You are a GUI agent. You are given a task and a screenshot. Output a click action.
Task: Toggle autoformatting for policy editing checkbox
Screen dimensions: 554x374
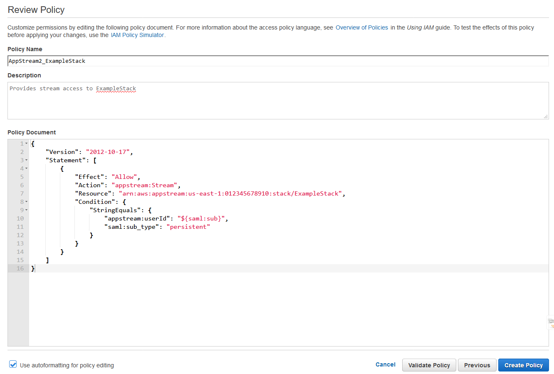point(13,364)
